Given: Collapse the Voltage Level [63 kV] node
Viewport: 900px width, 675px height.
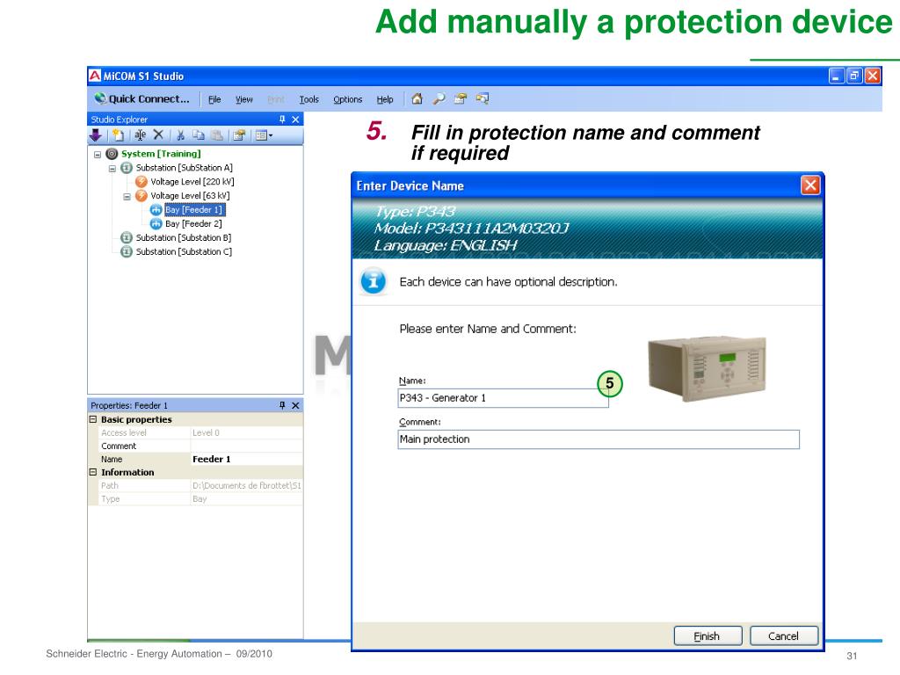Looking at the screenshot, I should (127, 196).
